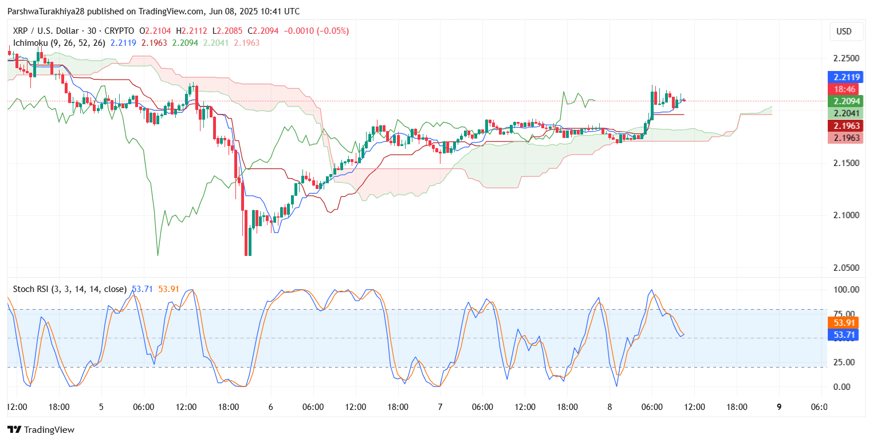The height and width of the screenshot is (442, 873).
Task: Click the date 6 on the time axis
Action: coord(270,407)
